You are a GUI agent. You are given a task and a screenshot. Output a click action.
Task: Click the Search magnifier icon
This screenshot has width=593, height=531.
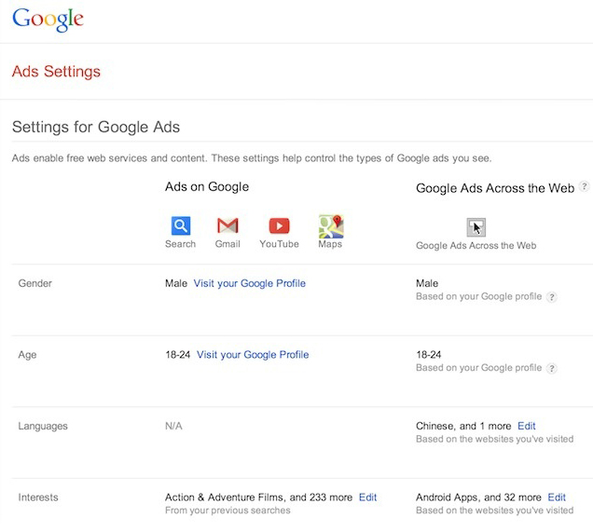click(x=180, y=225)
